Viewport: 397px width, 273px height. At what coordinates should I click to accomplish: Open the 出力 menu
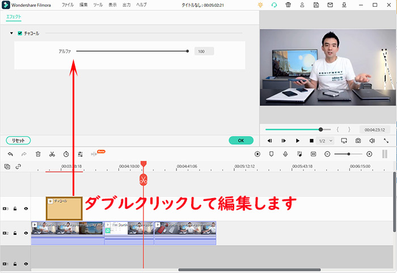point(126,5)
